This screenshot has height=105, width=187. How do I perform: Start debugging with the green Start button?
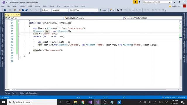pos(103,10)
